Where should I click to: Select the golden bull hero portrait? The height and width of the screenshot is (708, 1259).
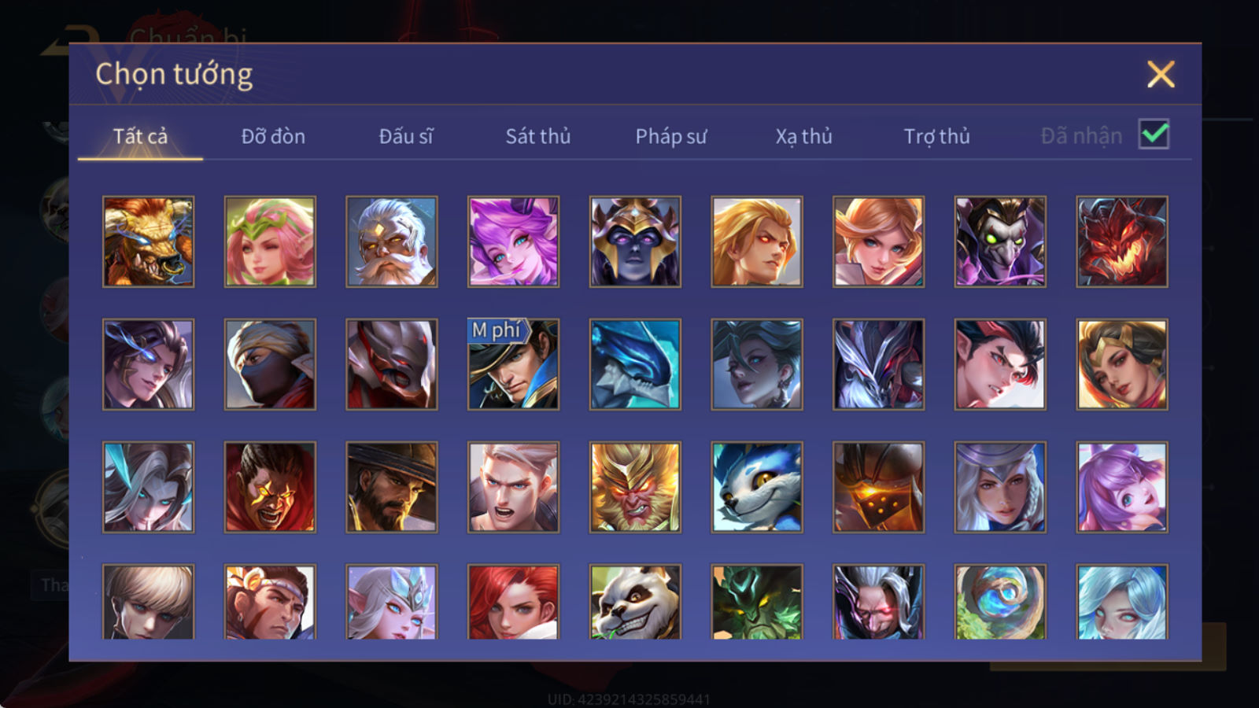(148, 242)
